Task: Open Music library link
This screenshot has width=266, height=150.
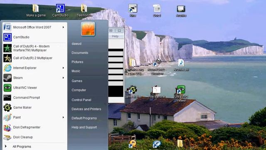Action: tap(76, 71)
